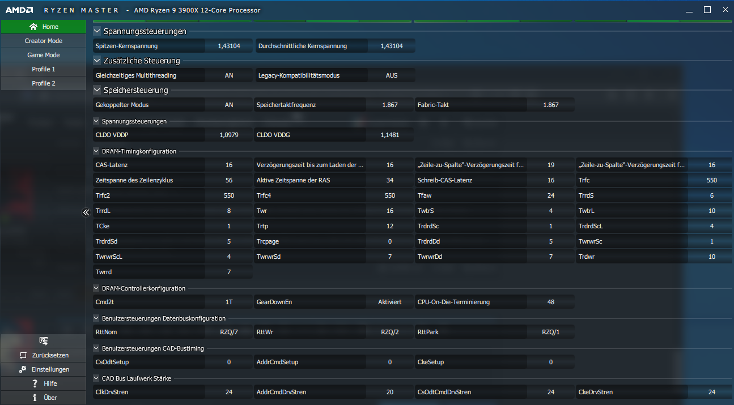This screenshot has height=405, width=734.
Task: Toggle GearDownEn Aktiviert value
Action: (390, 302)
